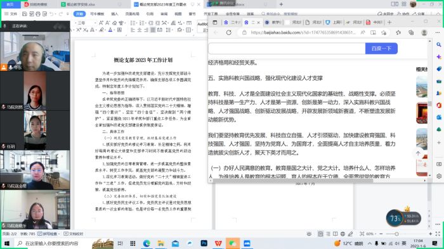Refresh the Baidu page in Edge
444x249 pixels.
229,32
